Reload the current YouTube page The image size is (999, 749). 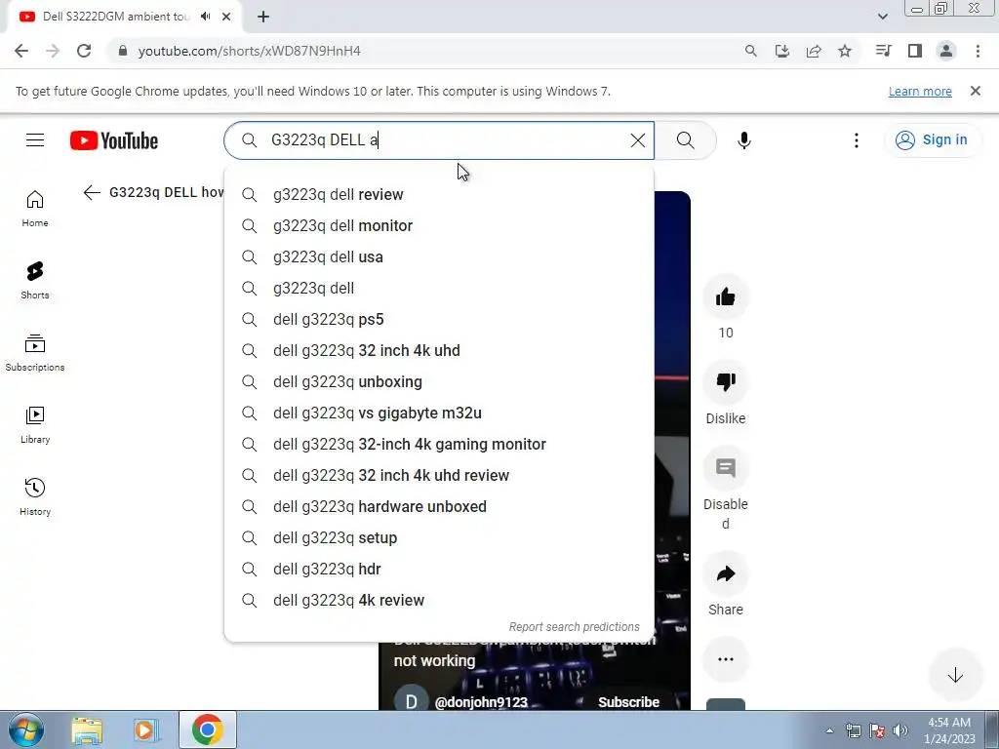[84, 51]
